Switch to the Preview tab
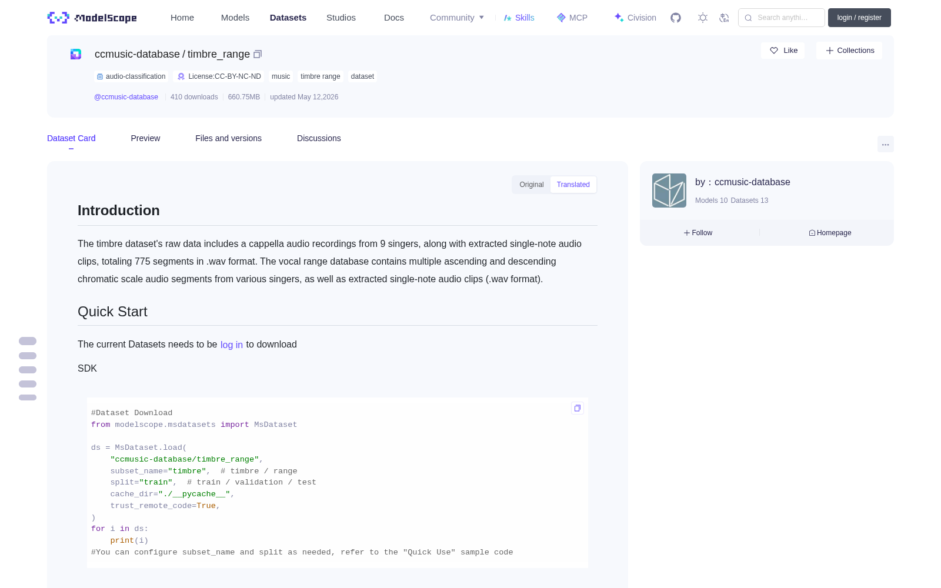Screen dimensions: 941x588 click(x=145, y=138)
